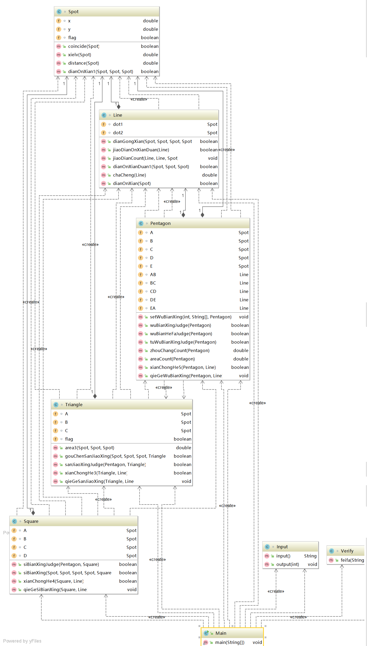Click the field icon for AB in Pentagon

(x=141, y=275)
